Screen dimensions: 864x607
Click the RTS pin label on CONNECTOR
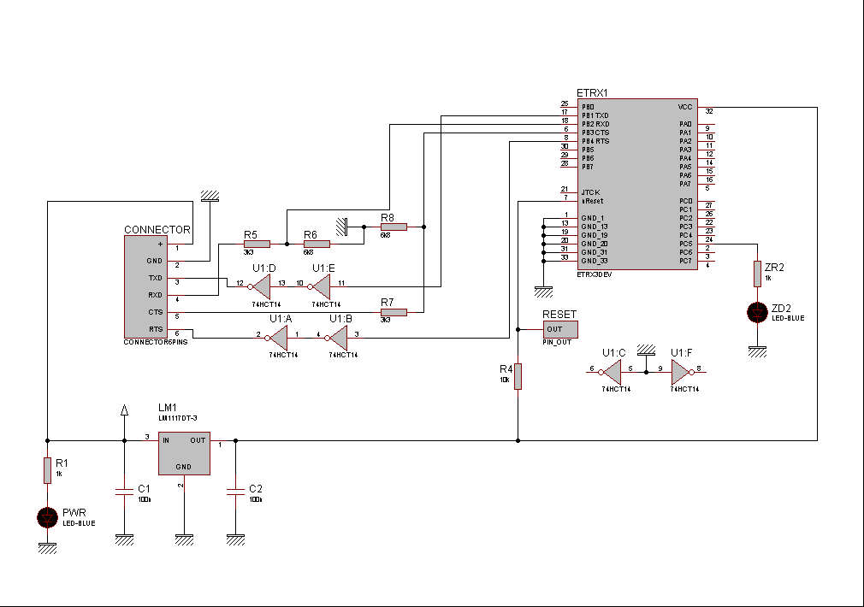tap(156, 329)
